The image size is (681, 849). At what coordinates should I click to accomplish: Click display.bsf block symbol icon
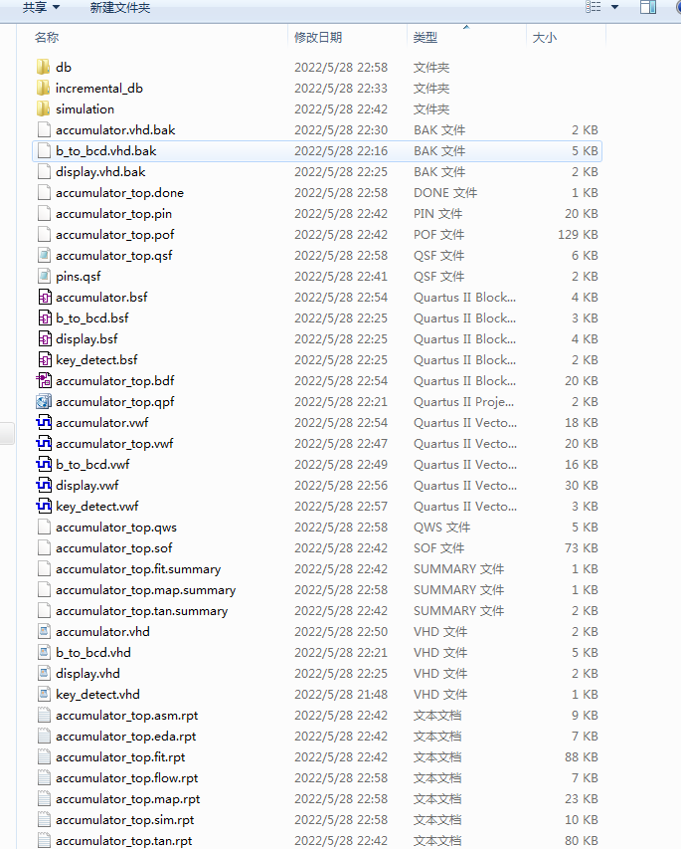pyautogui.click(x=45, y=339)
